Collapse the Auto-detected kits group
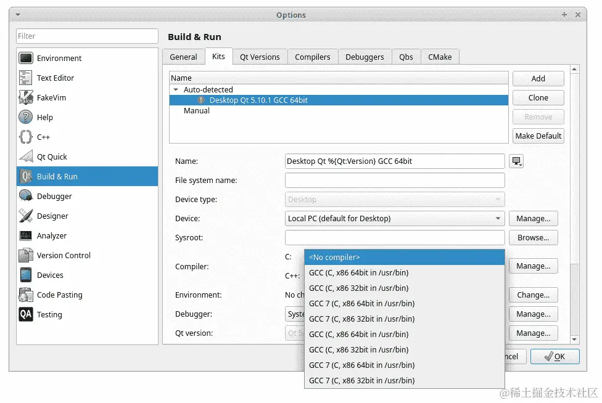Screen dimensions: 602x403 click(x=176, y=90)
